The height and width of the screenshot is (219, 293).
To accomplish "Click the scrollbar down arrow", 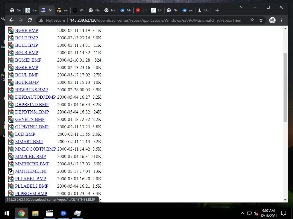I will (x=285, y=200).
